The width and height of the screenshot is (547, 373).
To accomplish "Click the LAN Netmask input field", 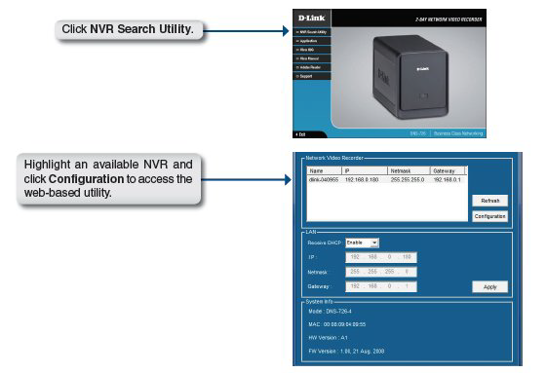I will tap(381, 272).
